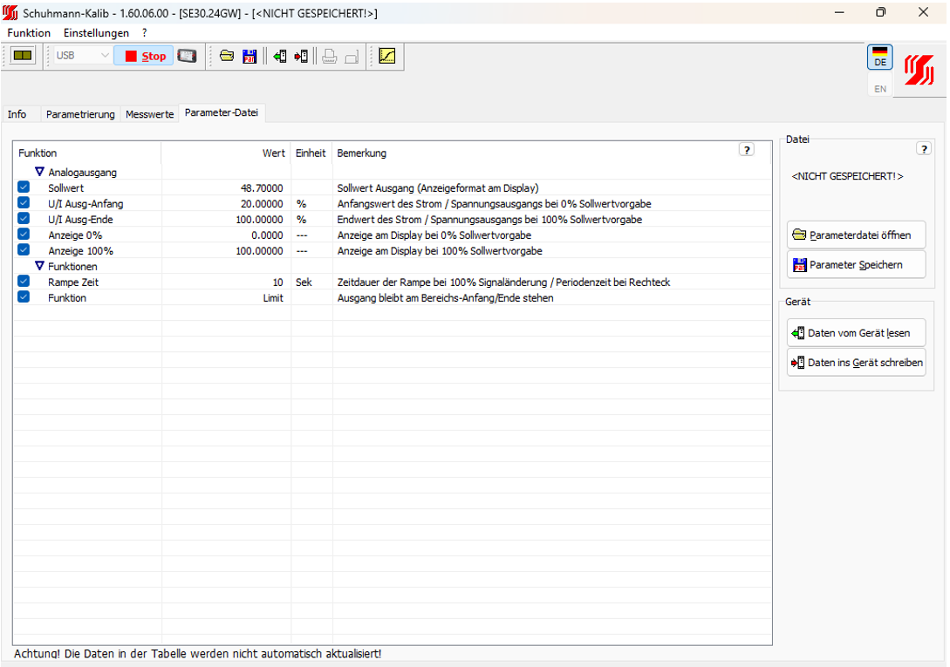The image size is (950, 667).
Task: Click the Parameterdatei öffnen button
Action: [x=856, y=235]
